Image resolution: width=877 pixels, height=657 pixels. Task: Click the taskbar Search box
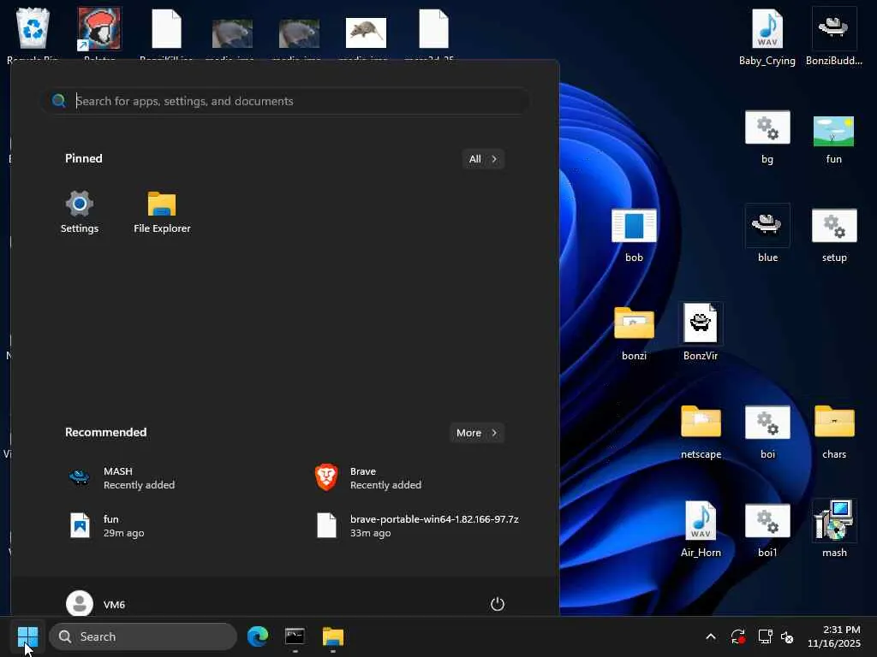[143, 636]
